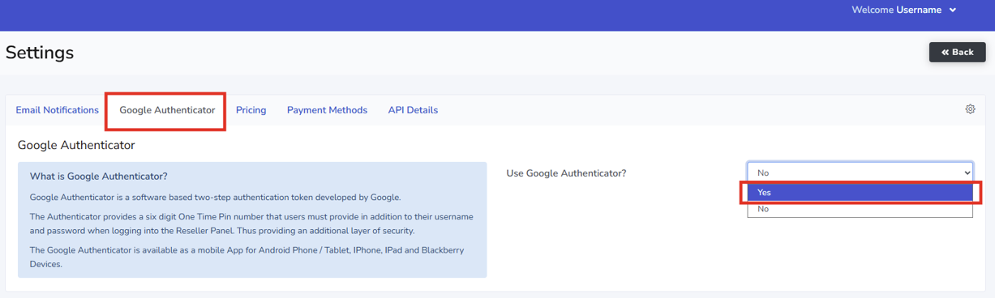995x298 pixels.
Task: Select the Google Authenticator tab
Action: (x=167, y=110)
